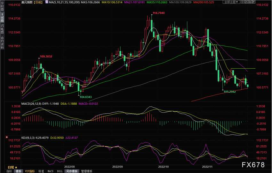Image resolution: width=272 pixels, height=173 pixels.
Task: Click the 114.7940 high price marker
Action: (x=158, y=13)
